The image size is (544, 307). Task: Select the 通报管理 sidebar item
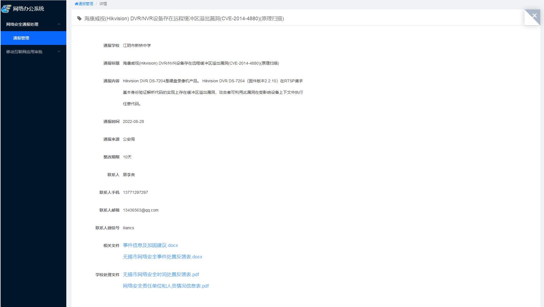click(x=33, y=38)
